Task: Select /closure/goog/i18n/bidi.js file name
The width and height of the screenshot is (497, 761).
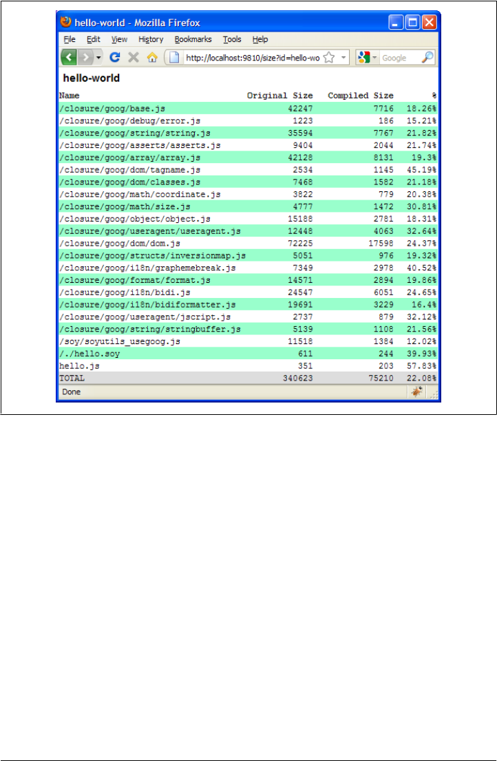Action: (125, 292)
